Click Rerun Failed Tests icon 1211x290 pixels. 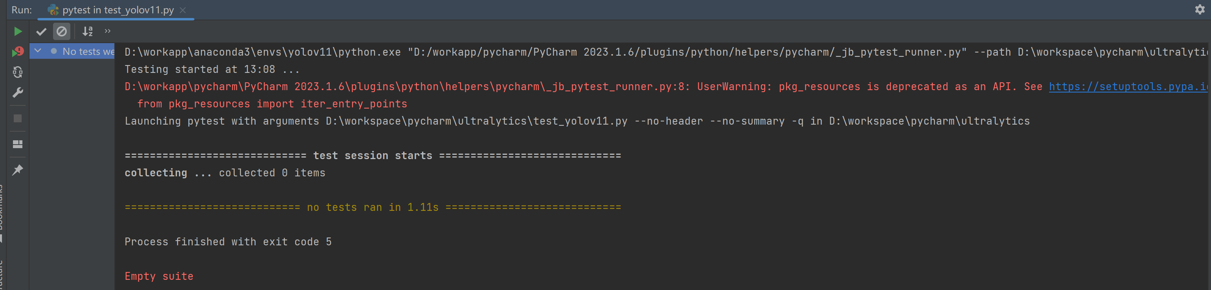pyautogui.click(x=18, y=52)
